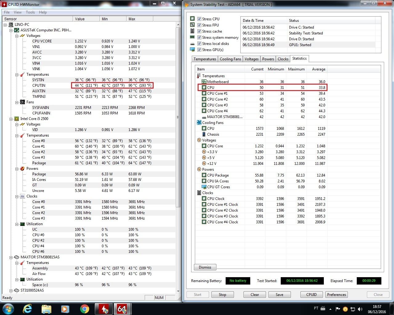The width and height of the screenshot is (394, 315).
Task: Click the Voltages icon in AIDA64 statistics
Action: tap(199, 140)
